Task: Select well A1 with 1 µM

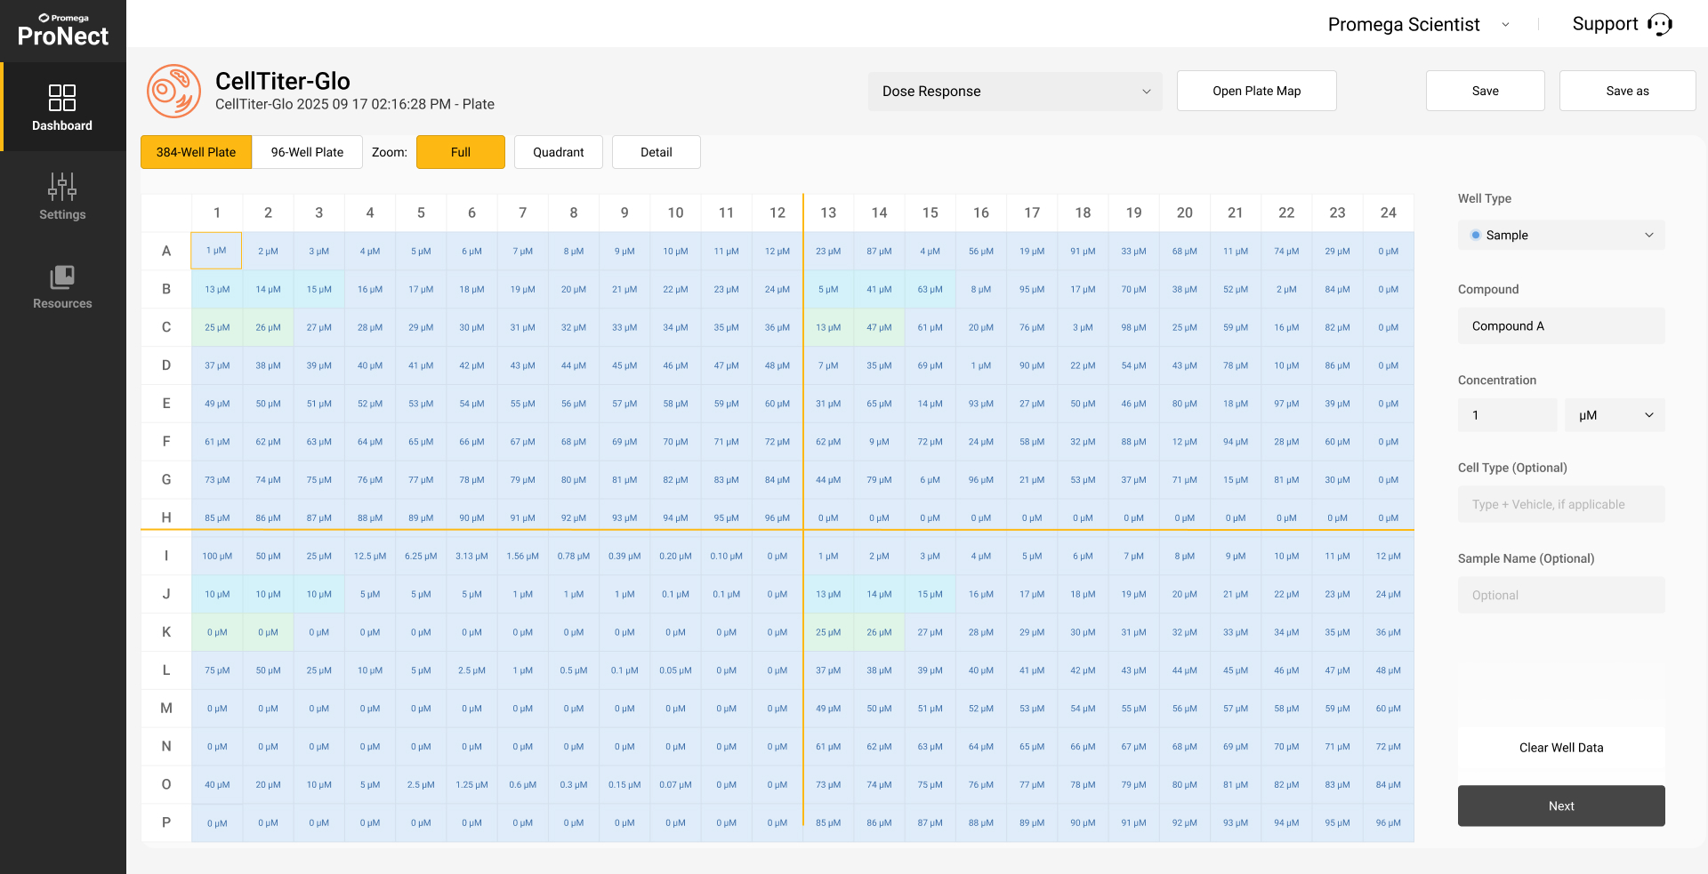Action: pos(217,251)
